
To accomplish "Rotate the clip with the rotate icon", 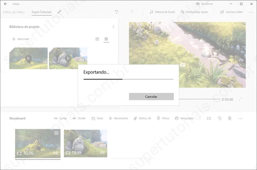I will (219, 118).
